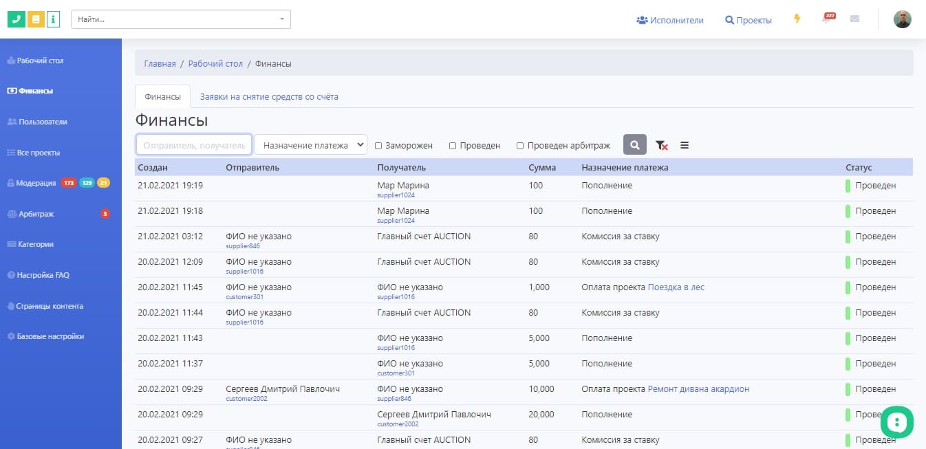This screenshot has height=449, width=926.
Task: Open the hamburger list menu icon
Action: (685, 145)
